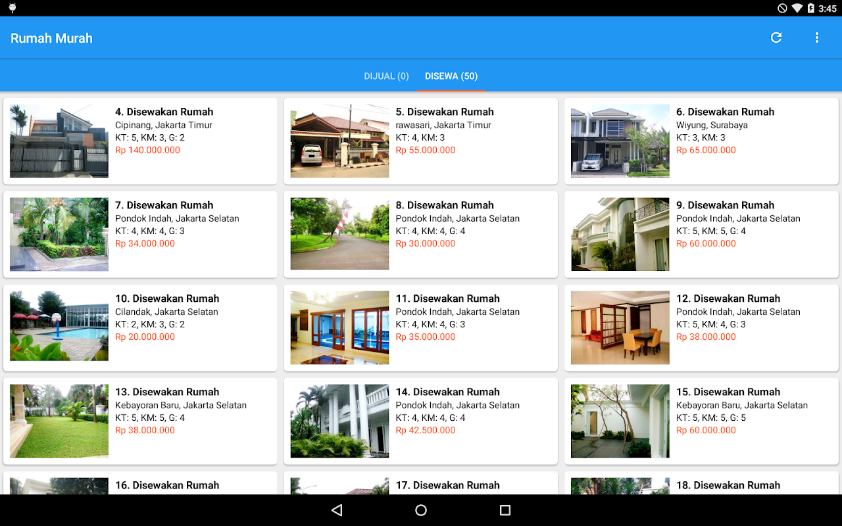Select the title '8. Disewakan Rumah'

[445, 205]
